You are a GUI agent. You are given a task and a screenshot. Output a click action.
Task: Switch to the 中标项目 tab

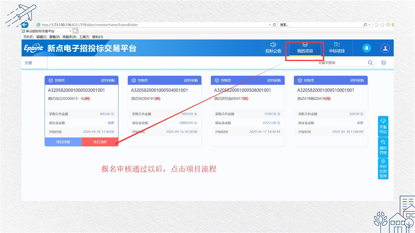click(337, 48)
